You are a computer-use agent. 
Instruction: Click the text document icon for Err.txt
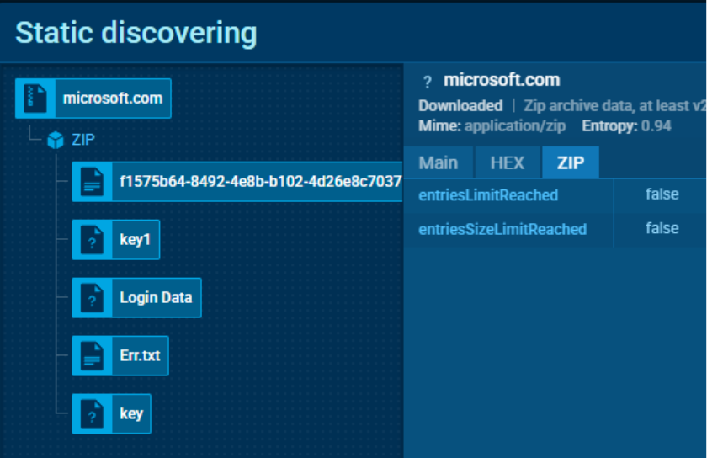[x=92, y=355]
